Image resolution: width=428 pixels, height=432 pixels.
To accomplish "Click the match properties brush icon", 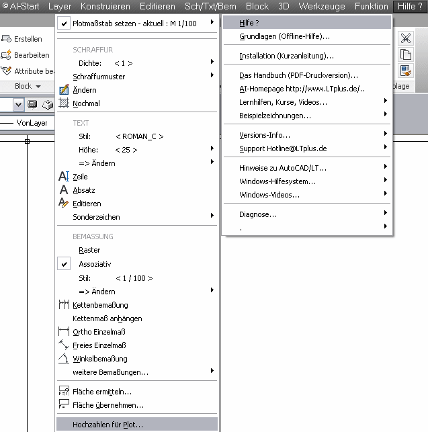I will coord(406,71).
